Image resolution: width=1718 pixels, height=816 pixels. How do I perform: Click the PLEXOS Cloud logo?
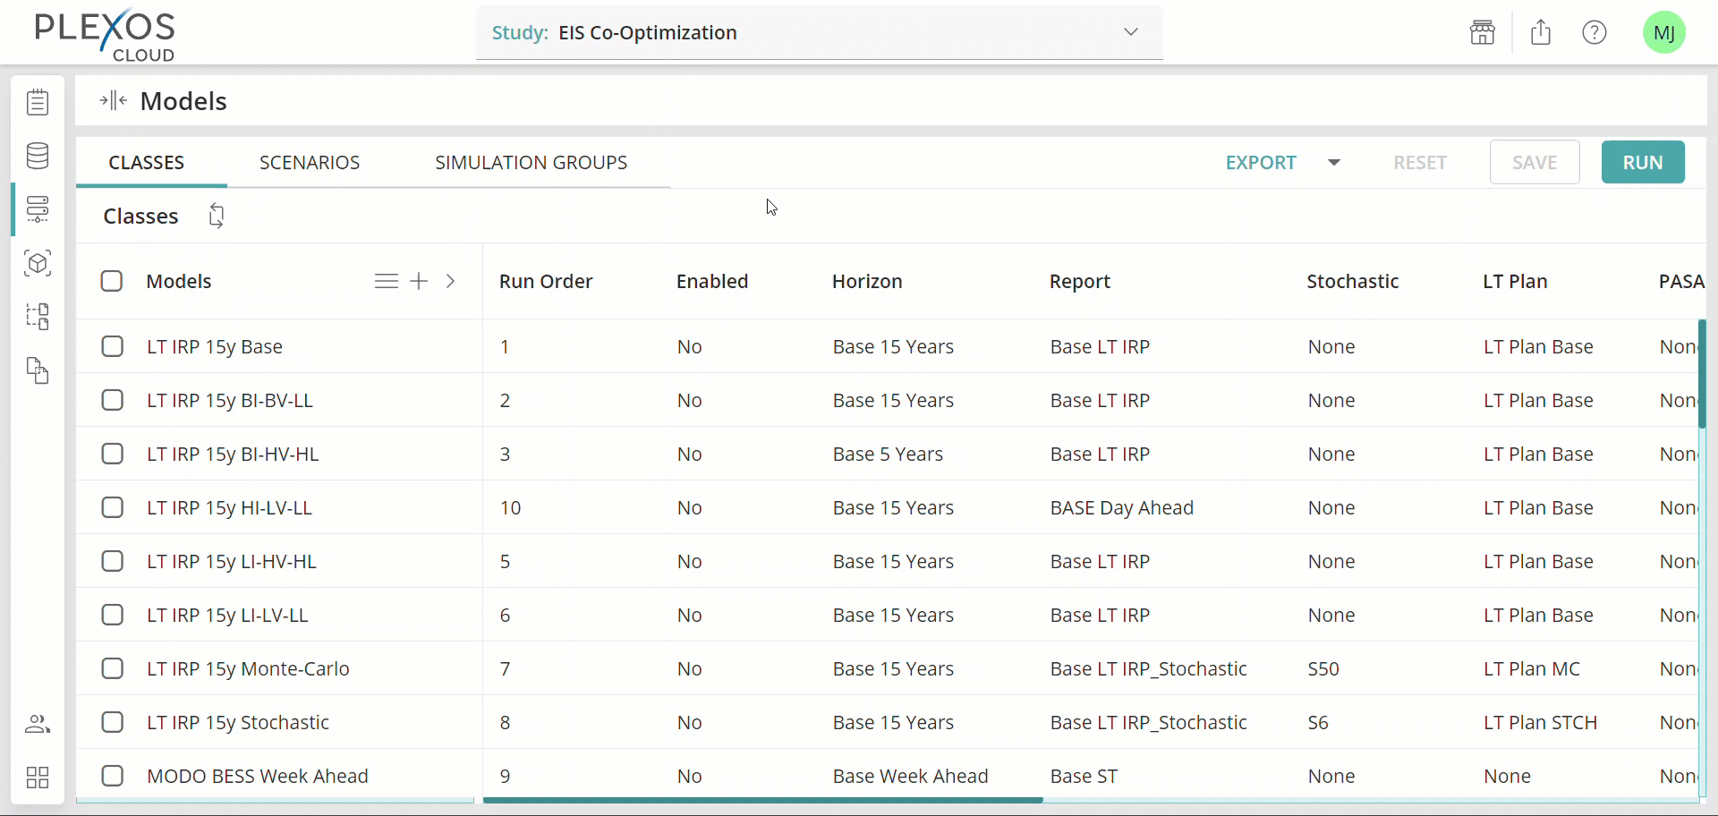pos(105,34)
